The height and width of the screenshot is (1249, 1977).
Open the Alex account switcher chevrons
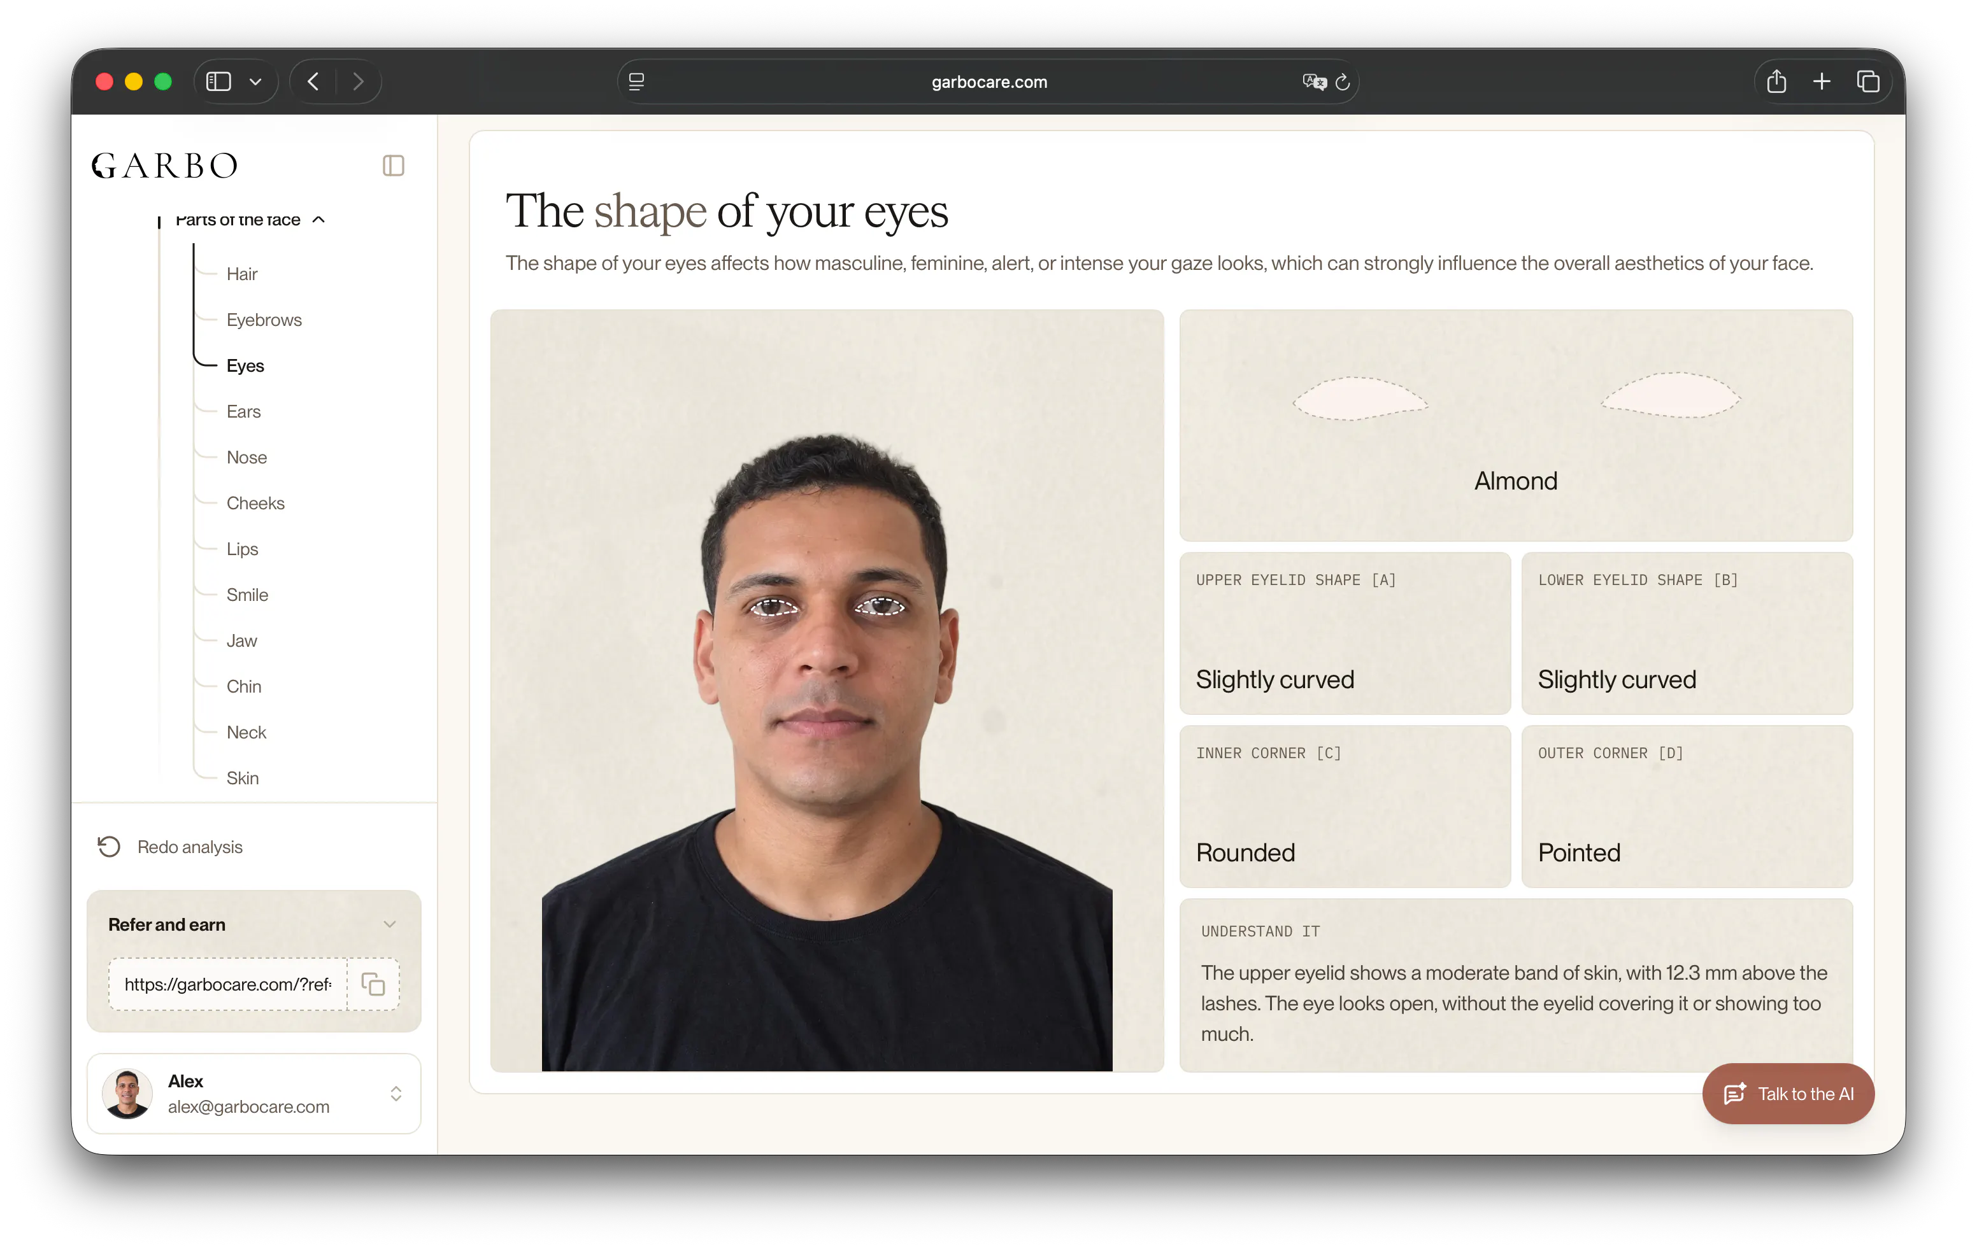396,1094
